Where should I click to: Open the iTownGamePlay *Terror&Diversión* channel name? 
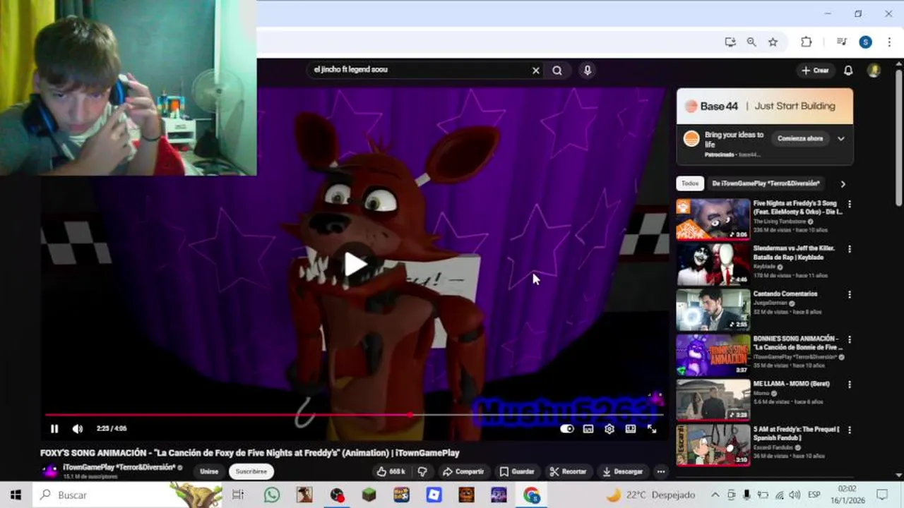[119, 467]
